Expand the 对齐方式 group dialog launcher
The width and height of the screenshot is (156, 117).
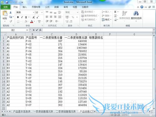(62, 25)
